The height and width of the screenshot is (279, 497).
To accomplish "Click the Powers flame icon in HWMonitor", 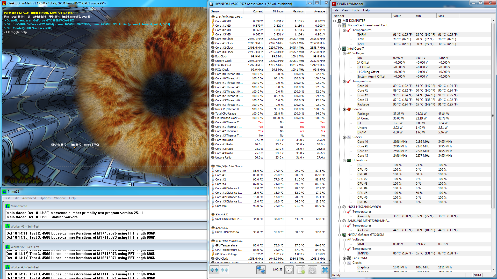I will [x=349, y=109].
